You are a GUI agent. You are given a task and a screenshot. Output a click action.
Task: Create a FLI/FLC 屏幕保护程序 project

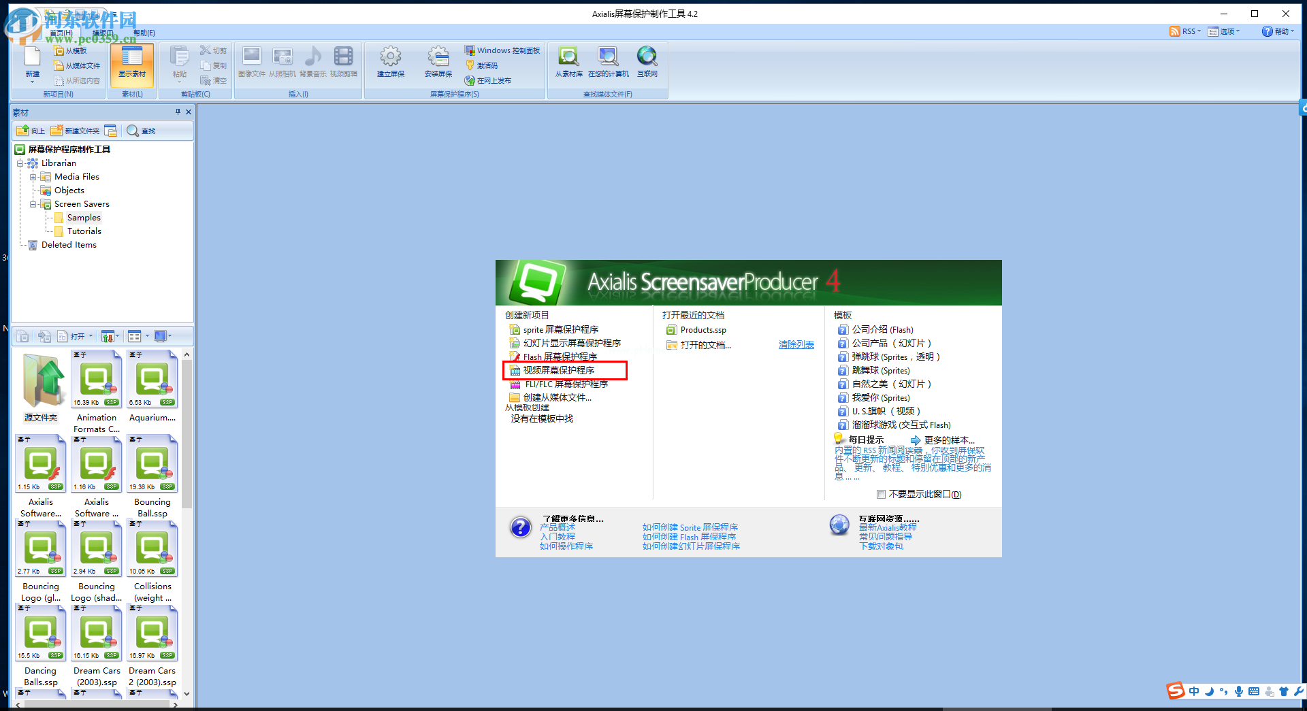click(566, 384)
